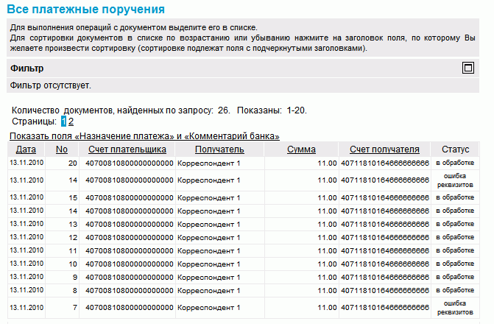494x324 pixels.
Task: Click Корреспондент 1 in document 9 row
Action: [208, 277]
